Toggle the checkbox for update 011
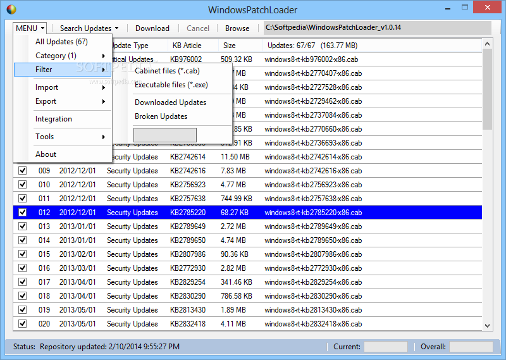 tap(22, 198)
